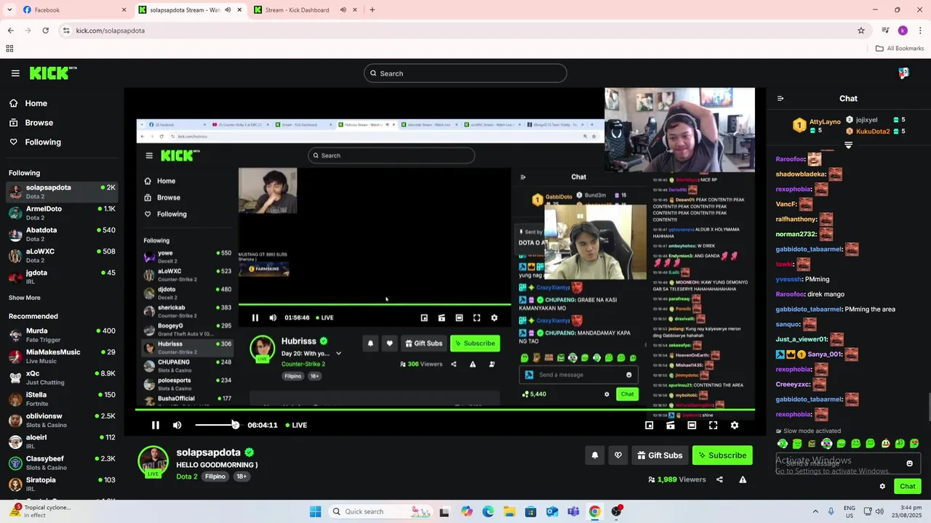Share the stream via share icon
931x523 pixels.
(719, 479)
